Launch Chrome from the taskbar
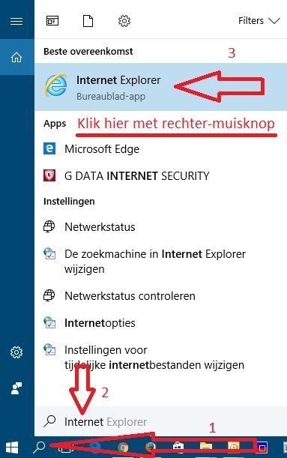Image resolution: width=287 pixels, height=458 pixels. point(123,448)
